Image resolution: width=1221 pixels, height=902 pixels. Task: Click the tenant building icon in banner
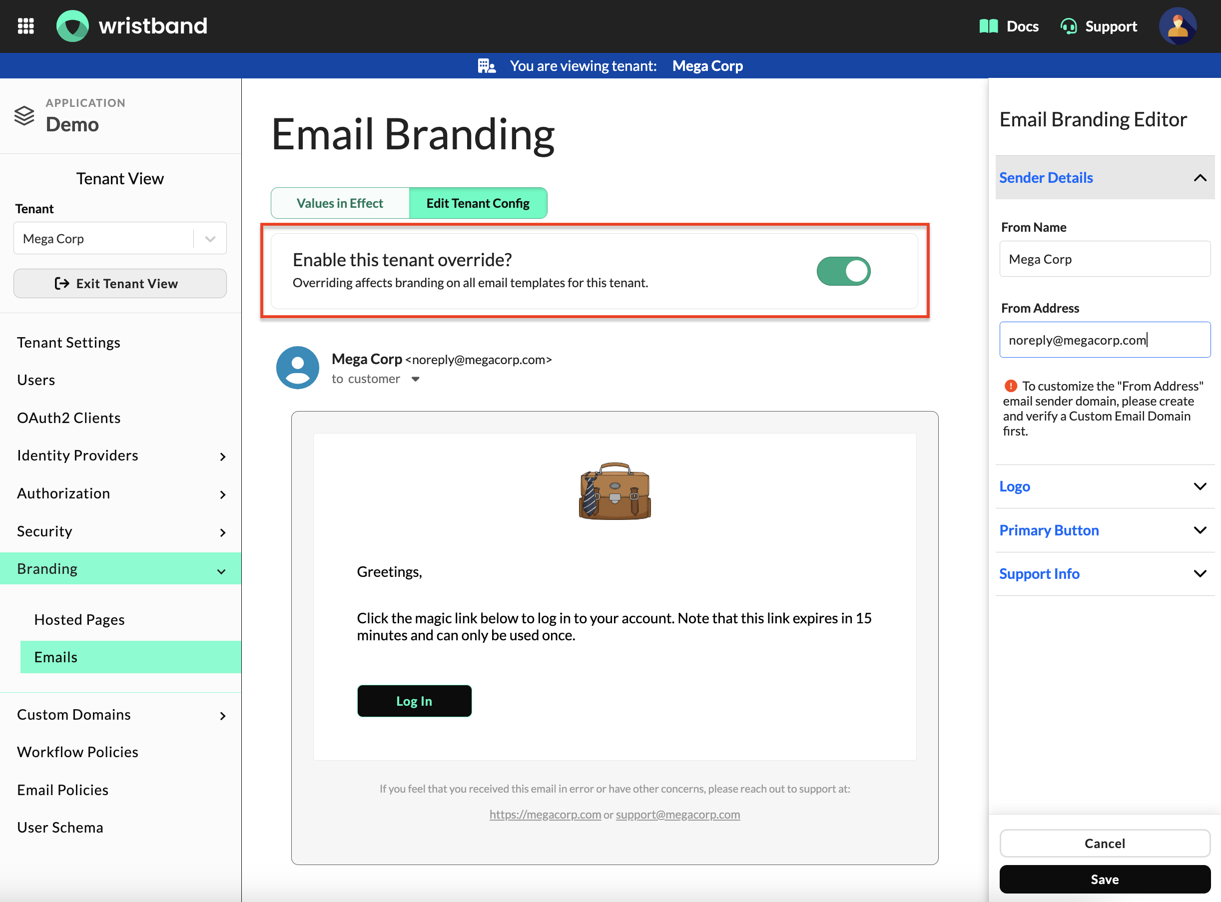[x=486, y=65]
